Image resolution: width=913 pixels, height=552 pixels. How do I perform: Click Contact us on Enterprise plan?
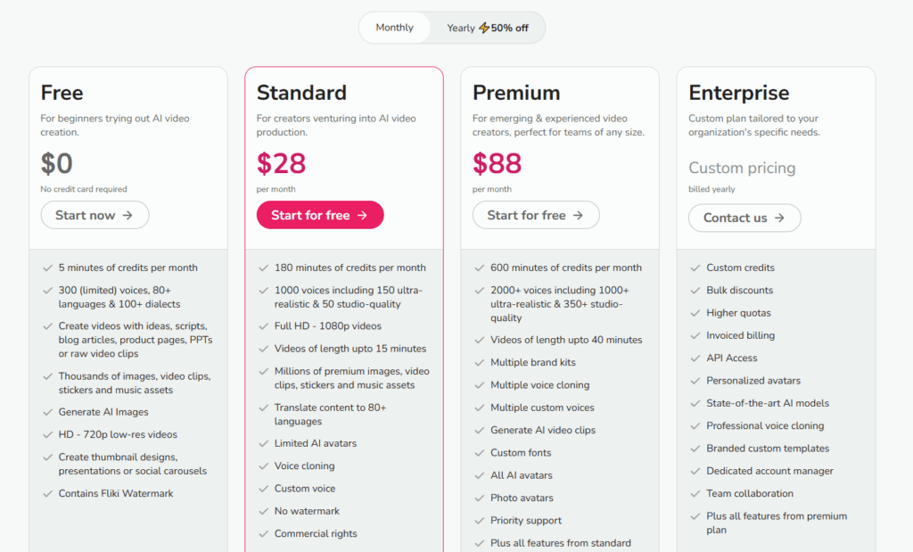point(744,218)
